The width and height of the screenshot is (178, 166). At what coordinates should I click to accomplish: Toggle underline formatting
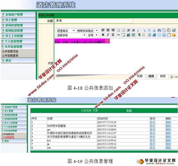pyautogui.click(x=113, y=35)
